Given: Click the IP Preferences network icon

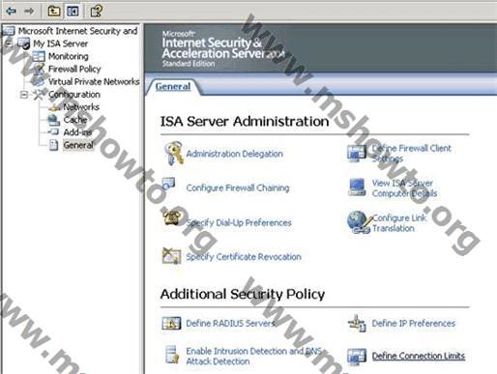Looking at the screenshot, I should point(357,324).
